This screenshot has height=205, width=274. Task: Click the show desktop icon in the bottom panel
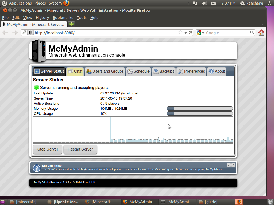pos(3,202)
